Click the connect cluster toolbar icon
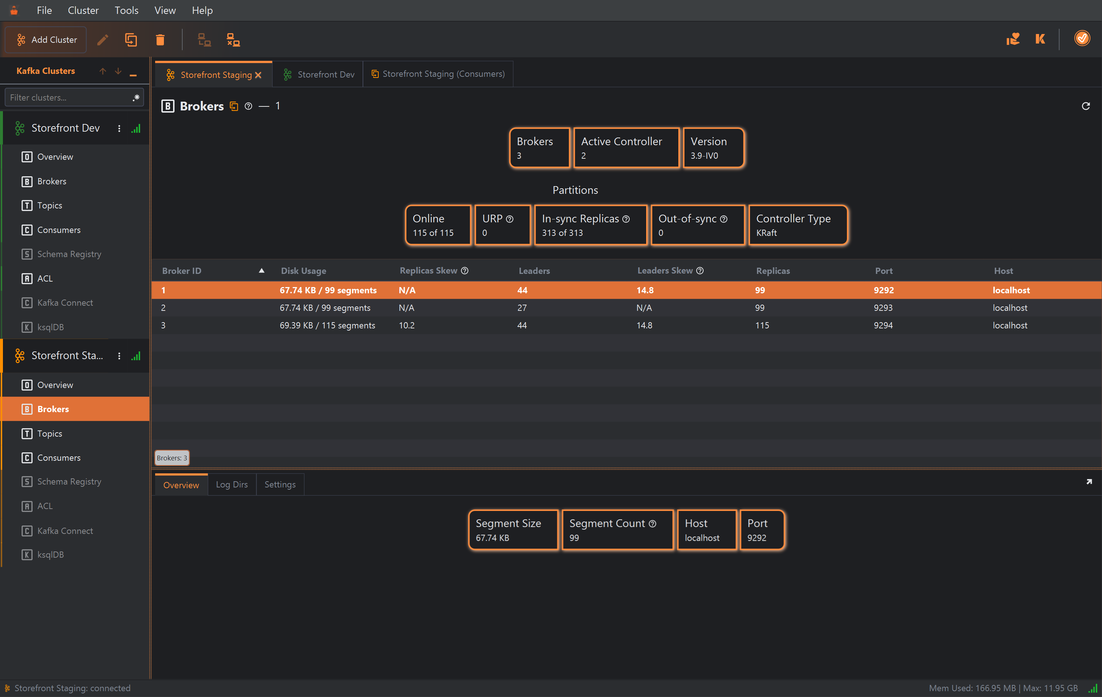This screenshot has width=1102, height=697. [x=204, y=40]
